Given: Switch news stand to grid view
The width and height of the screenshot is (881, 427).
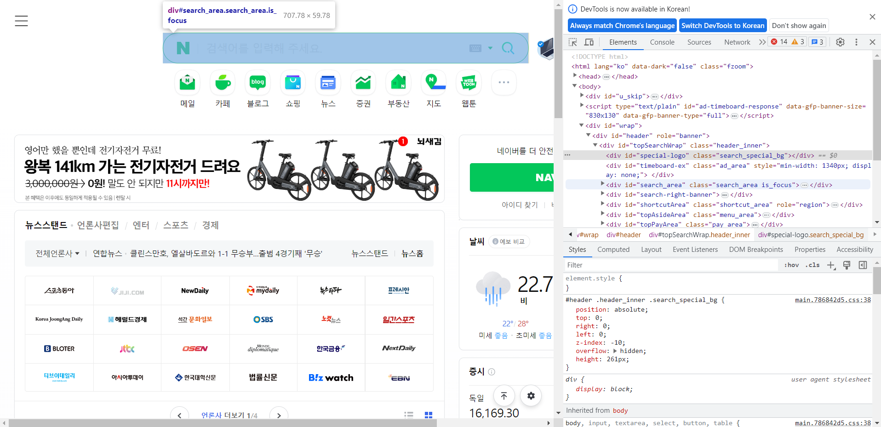Looking at the screenshot, I should tap(429, 415).
